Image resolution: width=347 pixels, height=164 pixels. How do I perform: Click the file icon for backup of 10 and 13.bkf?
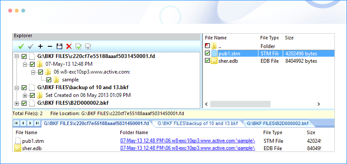pyautogui.click(x=32, y=88)
